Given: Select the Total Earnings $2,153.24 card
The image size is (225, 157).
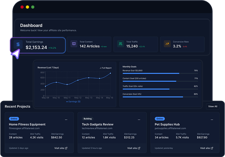Looking at the screenshot, I should [x=38, y=45].
